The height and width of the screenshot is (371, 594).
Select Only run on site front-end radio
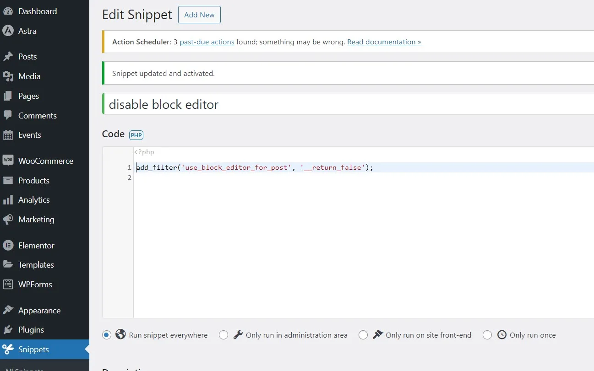363,335
